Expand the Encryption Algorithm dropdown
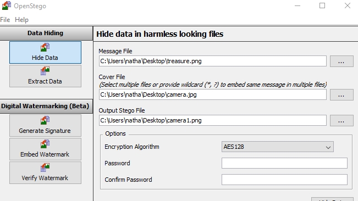 pyautogui.click(x=277, y=147)
